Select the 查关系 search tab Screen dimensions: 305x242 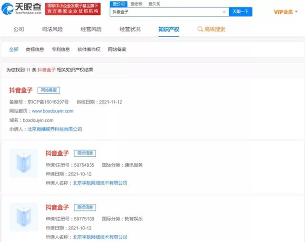[154, 4]
